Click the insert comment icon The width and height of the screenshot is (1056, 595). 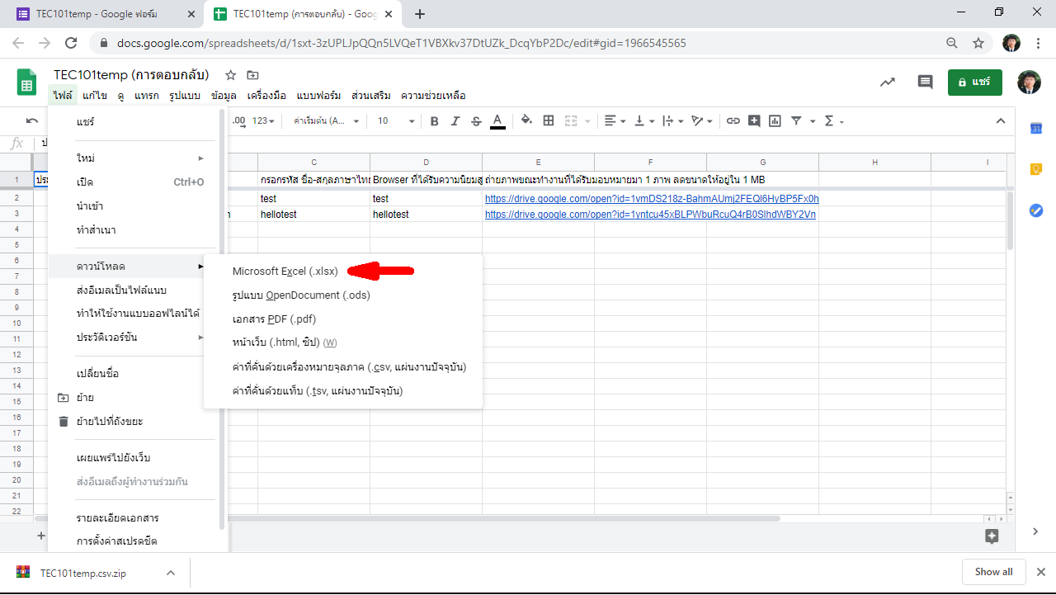[754, 120]
